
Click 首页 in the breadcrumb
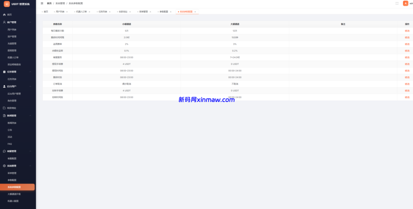coord(49,3)
